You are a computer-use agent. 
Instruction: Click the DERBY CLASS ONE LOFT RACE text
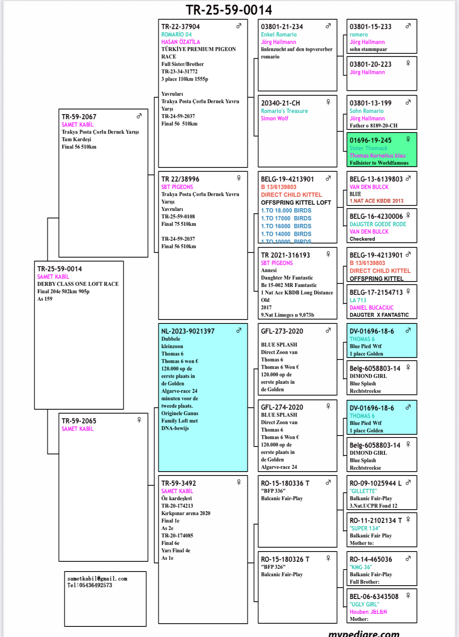pos(78,284)
